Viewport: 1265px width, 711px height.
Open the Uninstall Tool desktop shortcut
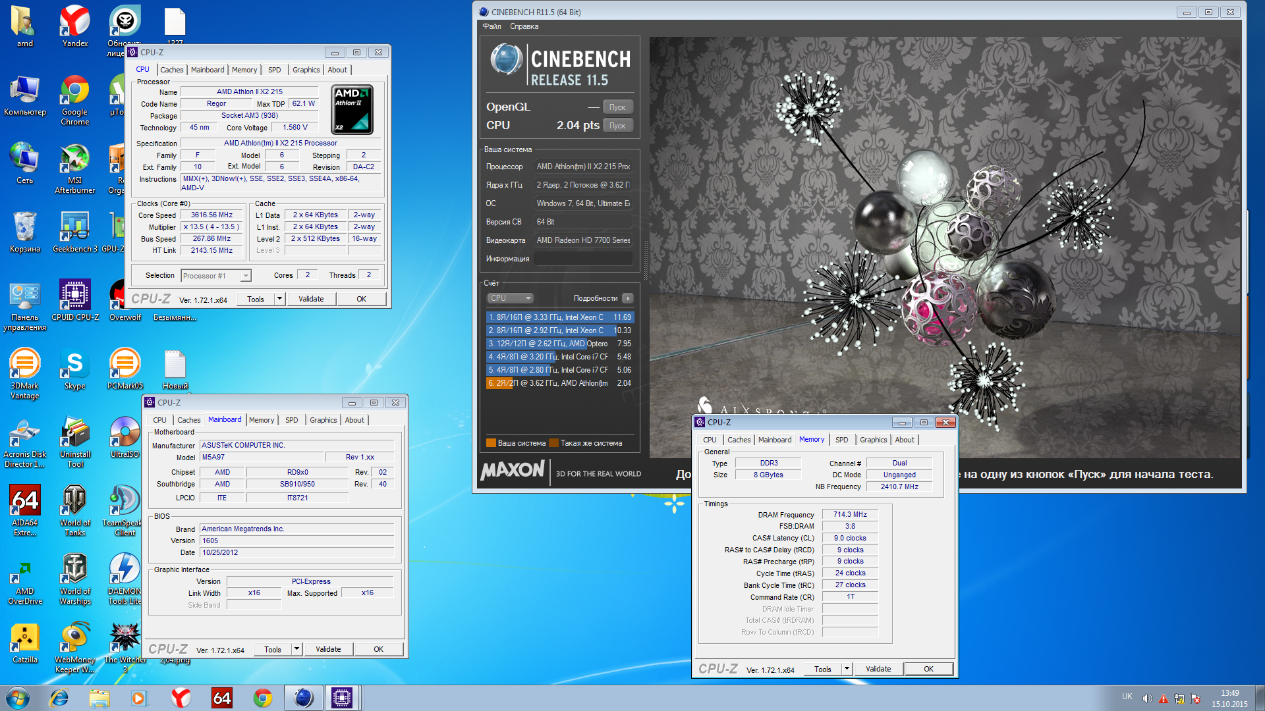click(x=75, y=442)
